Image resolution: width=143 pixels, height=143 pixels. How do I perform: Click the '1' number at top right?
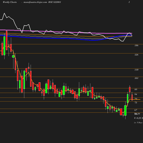click(129, 2)
